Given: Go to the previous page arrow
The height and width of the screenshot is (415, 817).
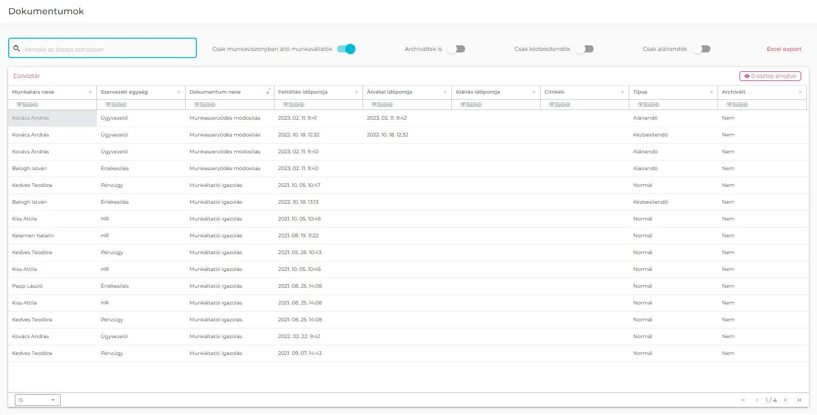Looking at the screenshot, I should (x=757, y=400).
